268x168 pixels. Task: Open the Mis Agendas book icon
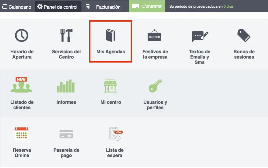click(x=110, y=35)
